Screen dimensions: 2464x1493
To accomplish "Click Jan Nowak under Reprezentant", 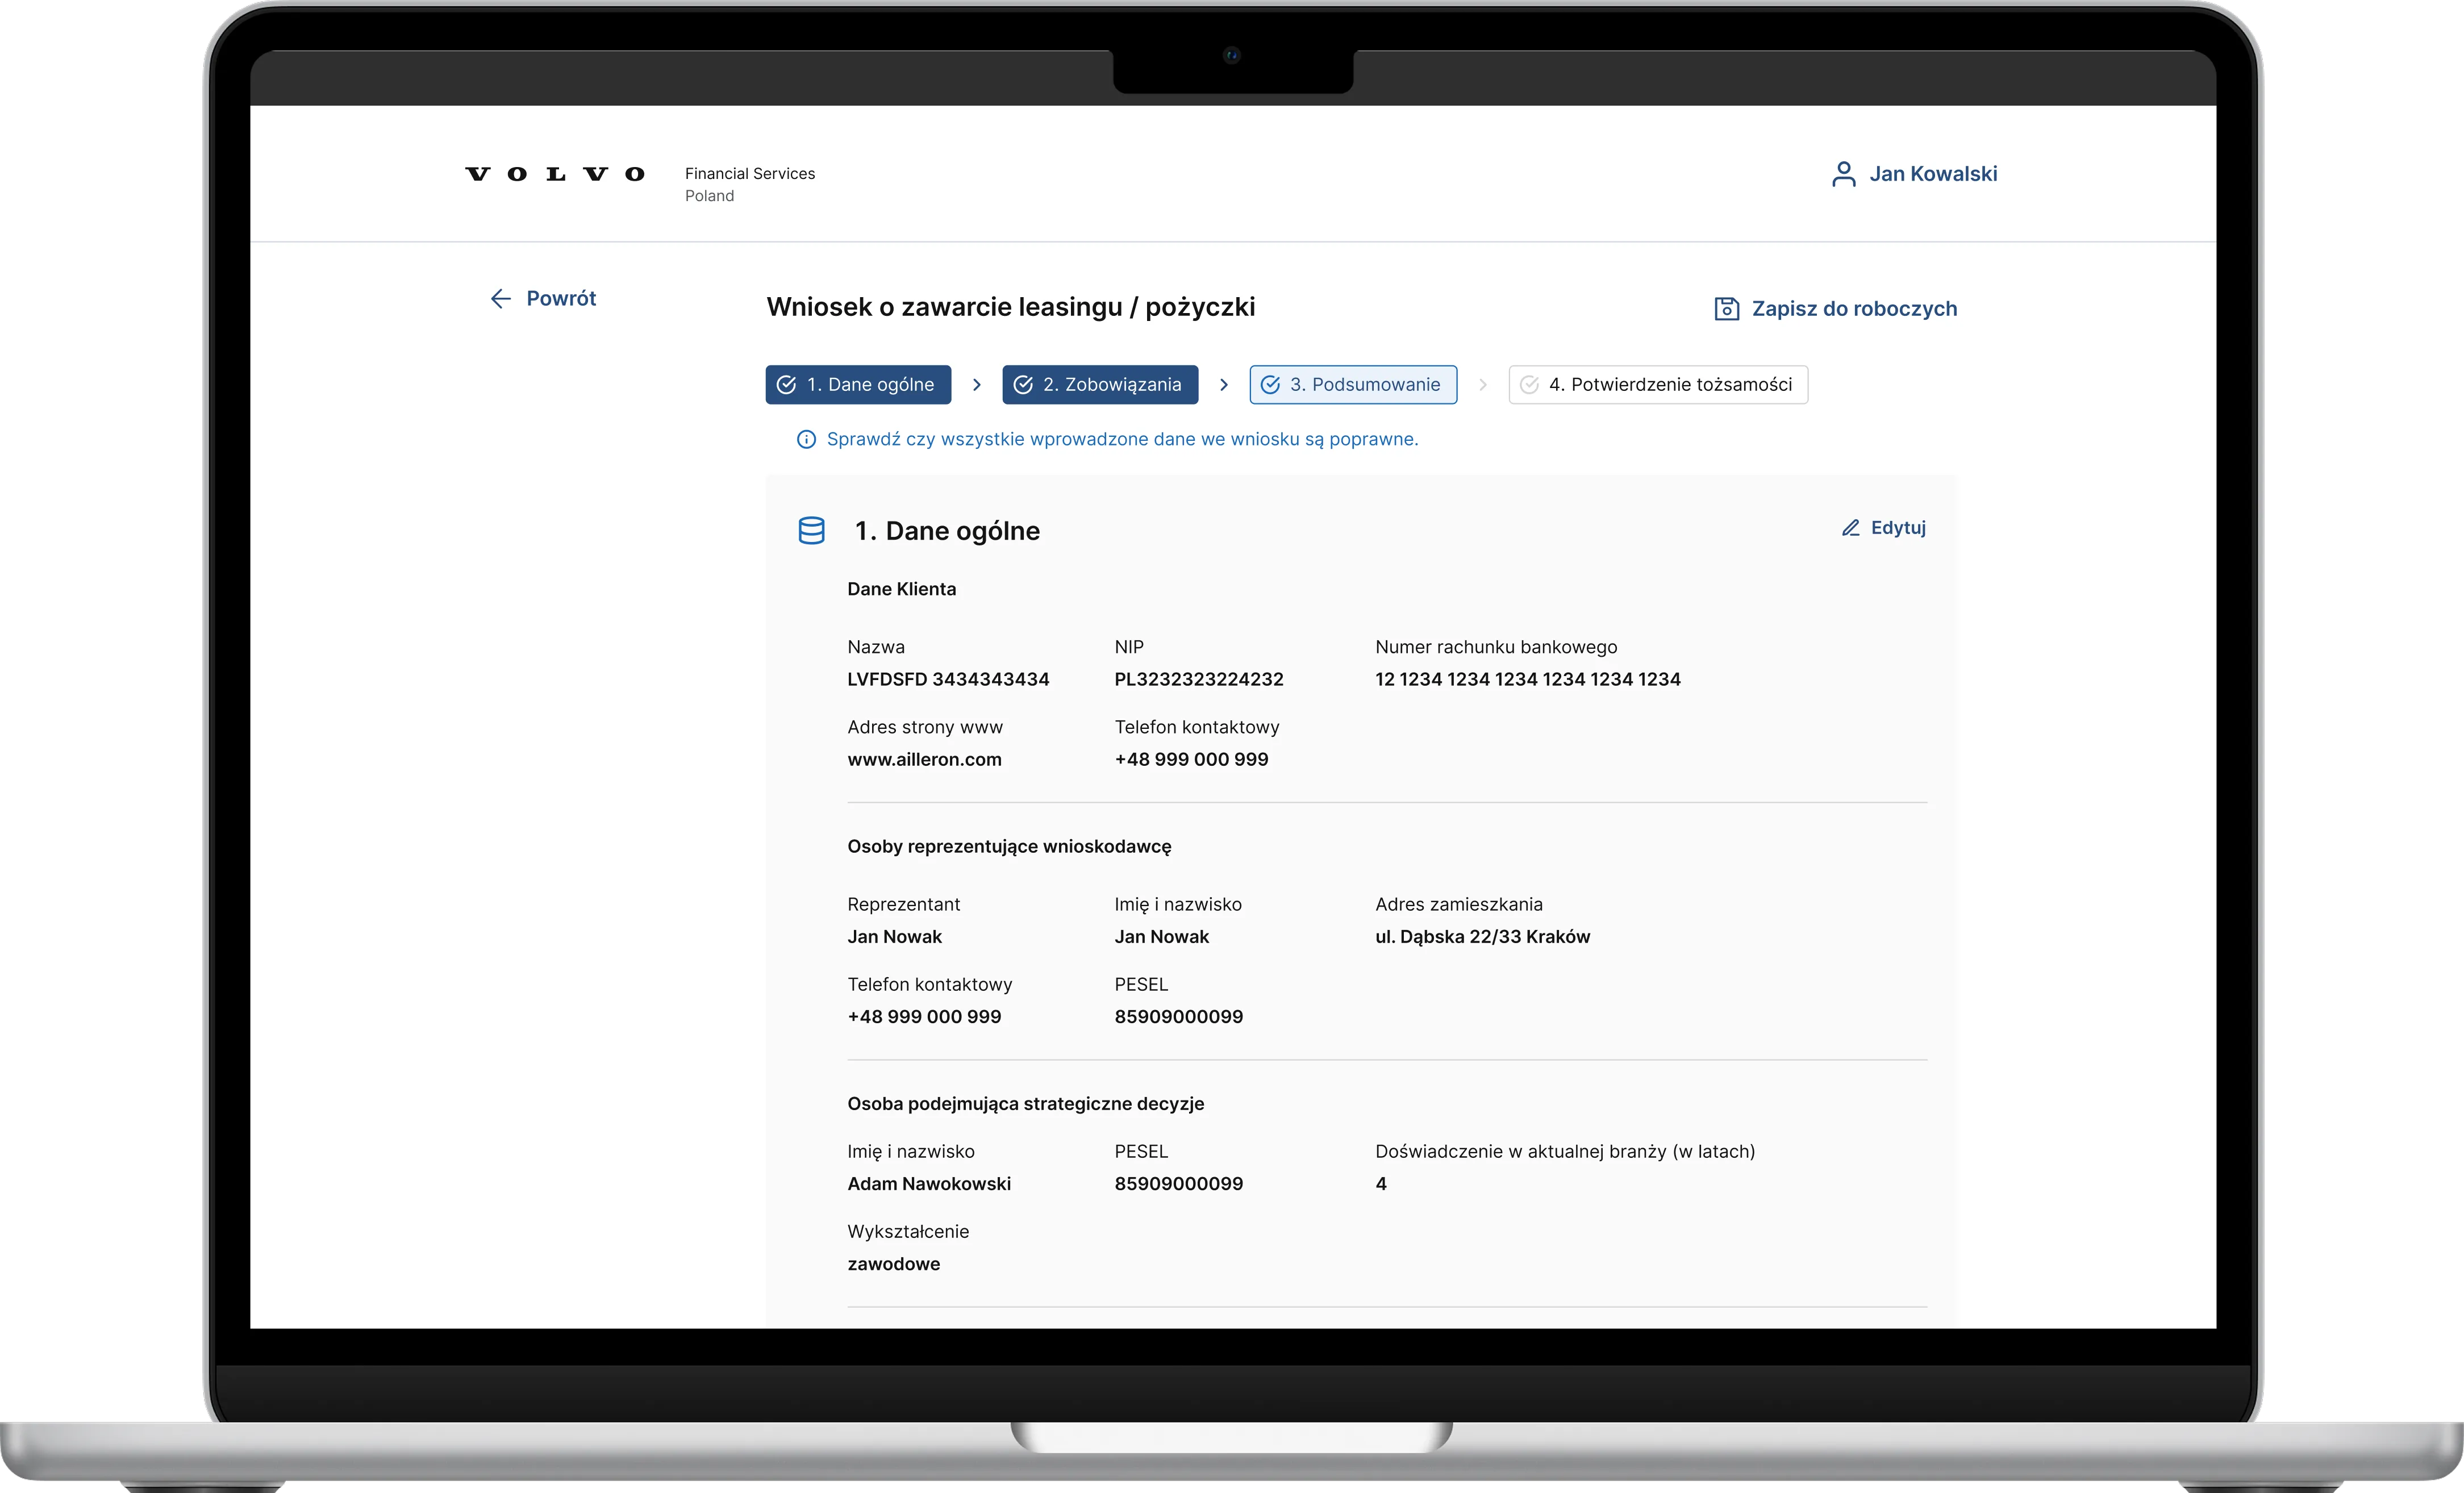I will pyautogui.click(x=895, y=937).
